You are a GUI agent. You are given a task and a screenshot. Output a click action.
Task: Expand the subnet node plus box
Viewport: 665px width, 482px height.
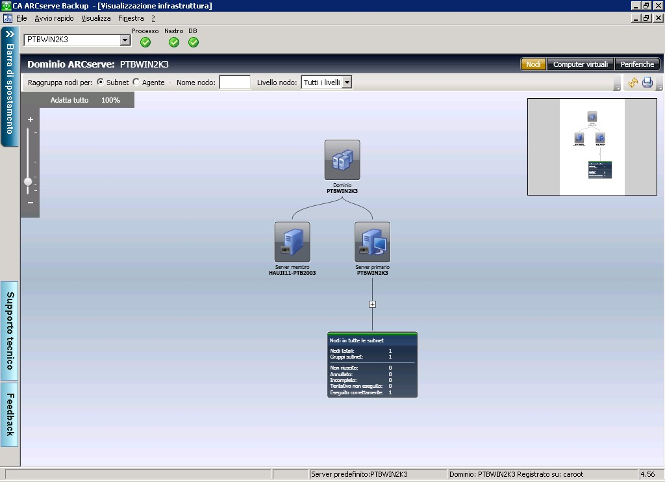[372, 304]
